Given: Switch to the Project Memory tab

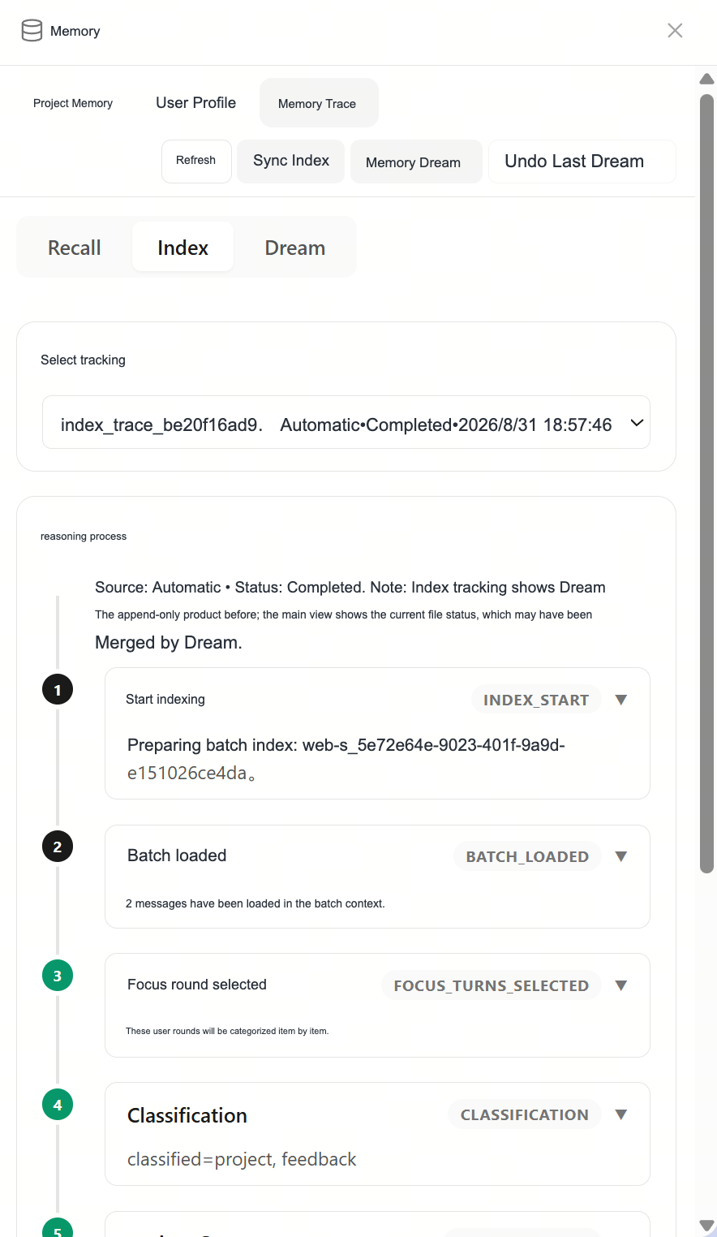Looking at the screenshot, I should click(73, 103).
